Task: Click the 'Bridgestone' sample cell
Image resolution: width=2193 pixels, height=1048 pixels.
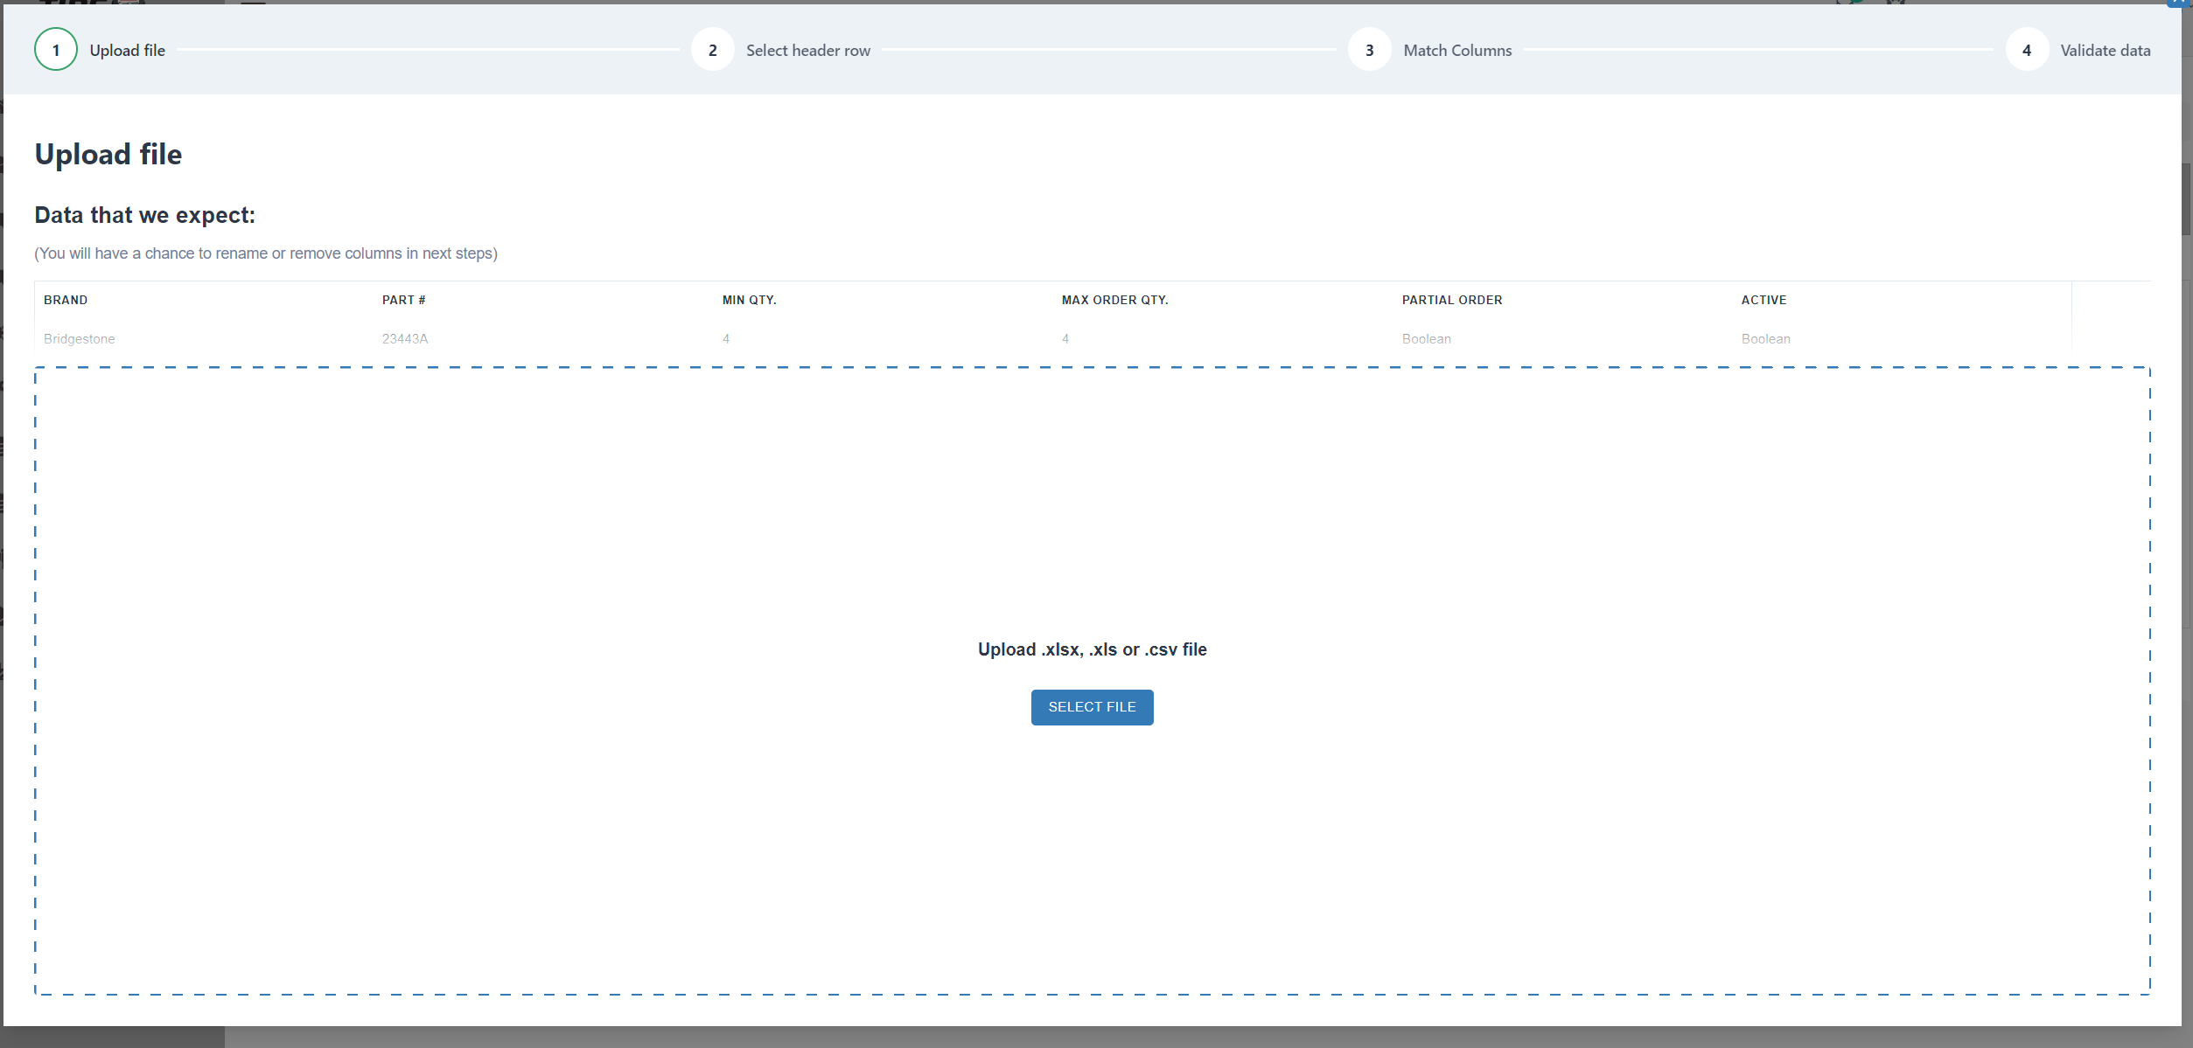Action: click(x=79, y=339)
